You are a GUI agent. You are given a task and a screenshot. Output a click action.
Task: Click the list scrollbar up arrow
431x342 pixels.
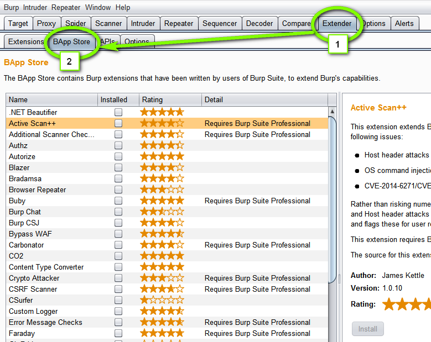point(333,111)
